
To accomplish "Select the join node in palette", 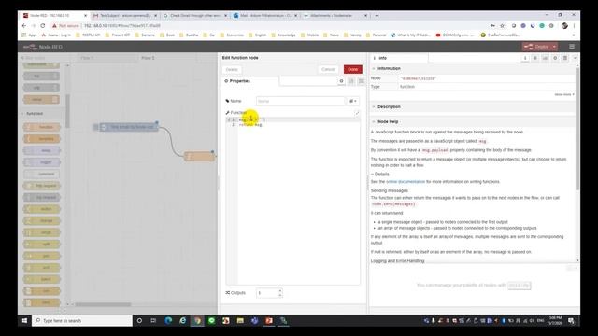I will click(x=41, y=256).
